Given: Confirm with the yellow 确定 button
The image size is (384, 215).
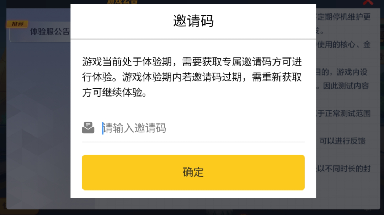Looking at the screenshot, I should [x=193, y=172].
